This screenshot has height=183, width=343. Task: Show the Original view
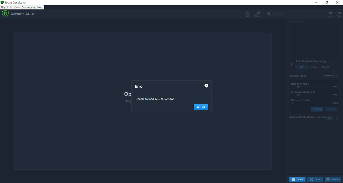[258, 14]
